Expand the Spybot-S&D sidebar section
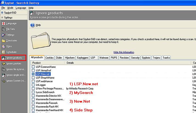196x113 pixels. pos(2,13)
